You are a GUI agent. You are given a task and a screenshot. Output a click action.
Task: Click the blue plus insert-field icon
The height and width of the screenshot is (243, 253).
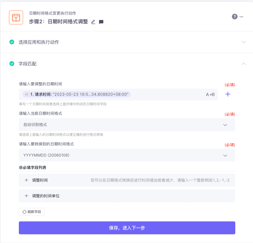228,94
